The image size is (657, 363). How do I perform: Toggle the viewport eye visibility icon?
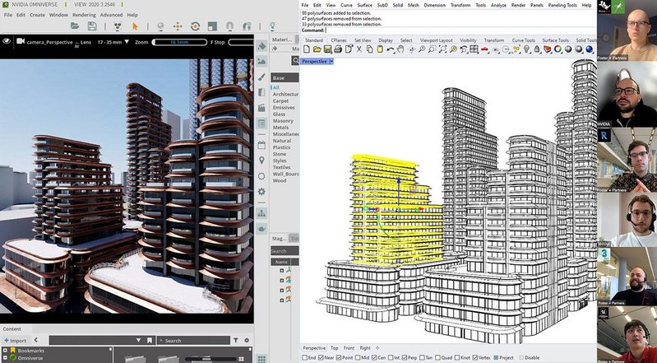7,41
